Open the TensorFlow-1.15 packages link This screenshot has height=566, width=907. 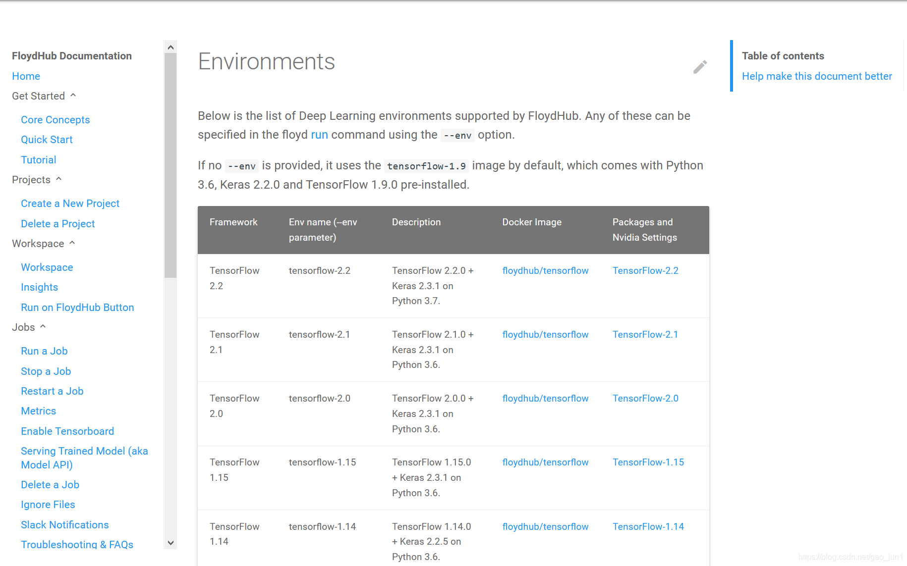click(x=648, y=462)
